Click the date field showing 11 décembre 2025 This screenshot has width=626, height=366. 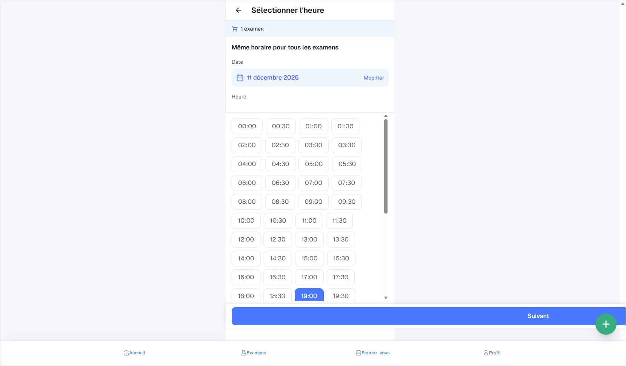(272, 77)
